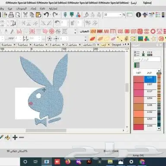The width and height of the screenshot is (166, 166).
Task: Click the minus icon below the canvas
Action: (x=21, y=137)
